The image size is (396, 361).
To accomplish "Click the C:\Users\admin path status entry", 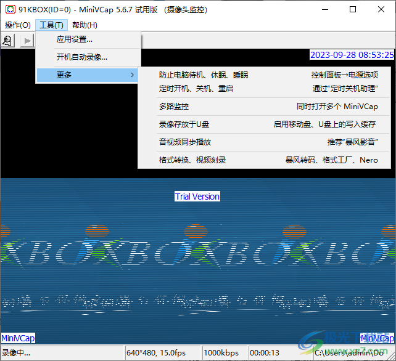I will pyautogui.click(x=352, y=352).
